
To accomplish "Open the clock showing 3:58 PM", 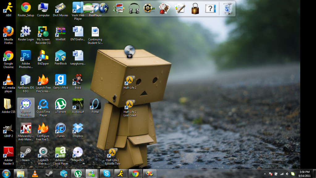I will [305, 174].
